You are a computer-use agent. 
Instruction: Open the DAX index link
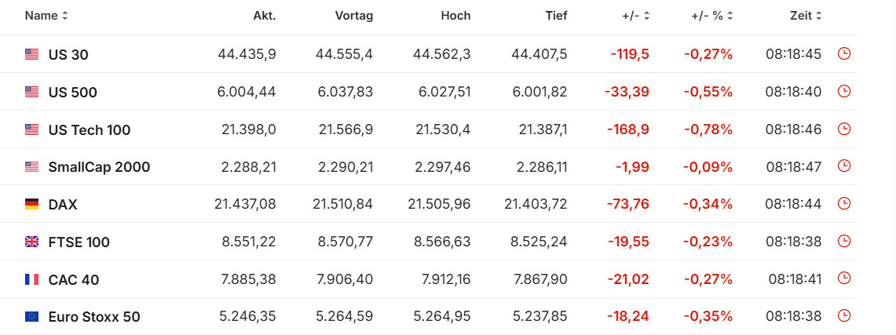point(63,205)
